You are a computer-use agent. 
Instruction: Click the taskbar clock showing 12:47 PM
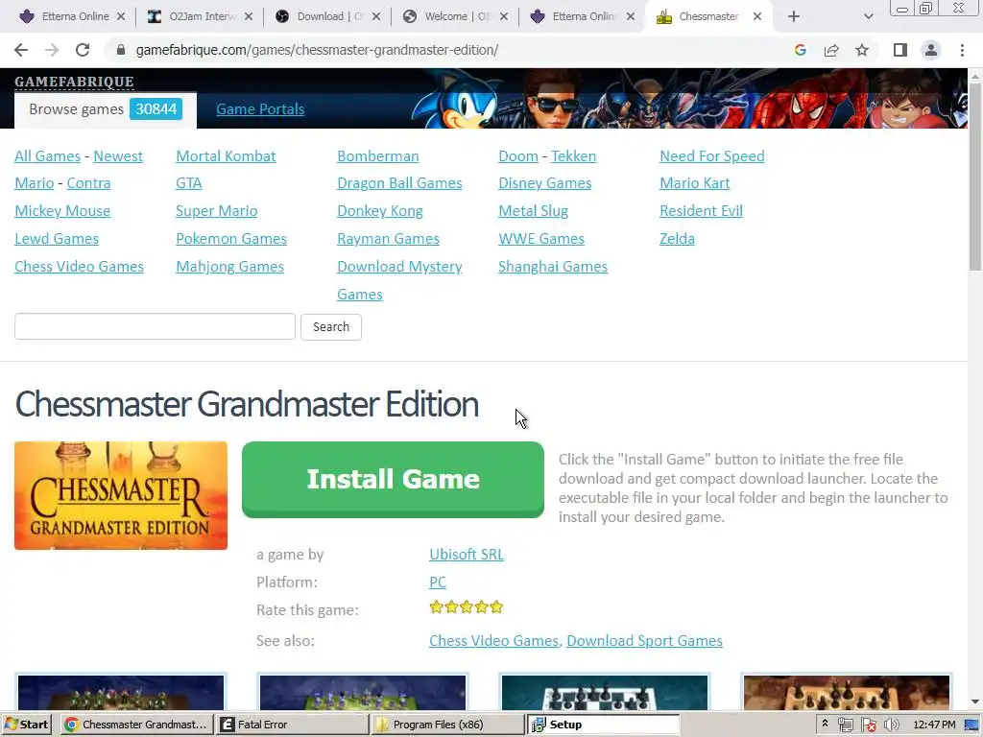click(934, 725)
